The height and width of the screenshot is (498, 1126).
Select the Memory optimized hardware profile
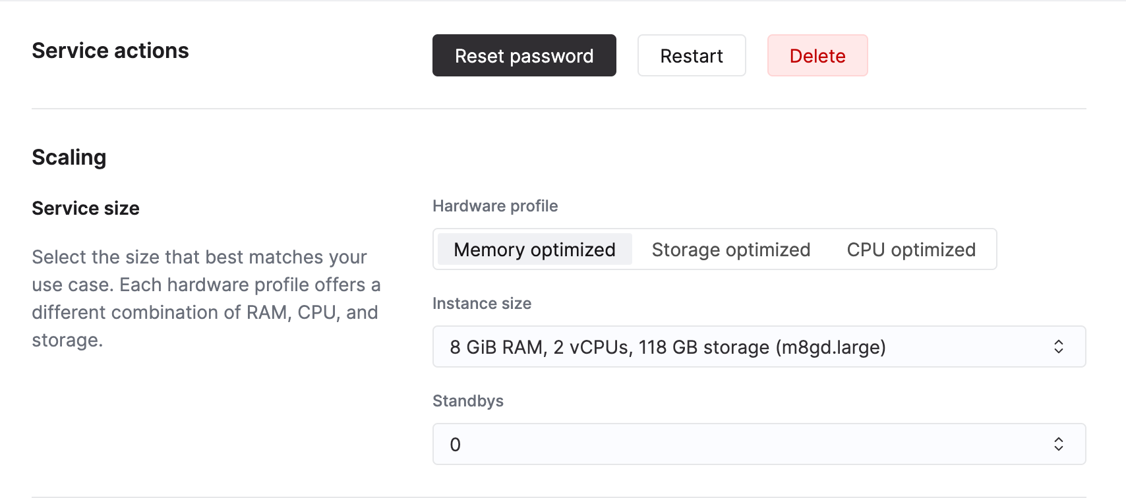535,250
